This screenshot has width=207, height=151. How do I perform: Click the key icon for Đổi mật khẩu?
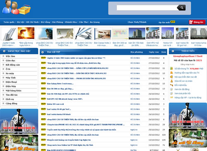171,85
